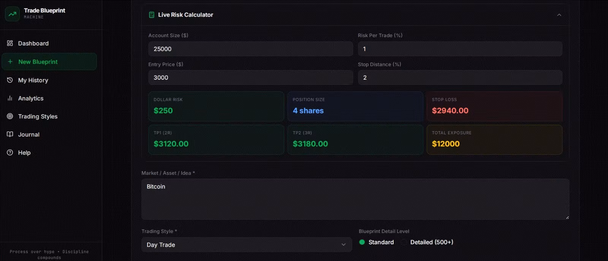The width and height of the screenshot is (608, 261).
Task: Open the Trading Style dropdown
Action: (x=247, y=245)
